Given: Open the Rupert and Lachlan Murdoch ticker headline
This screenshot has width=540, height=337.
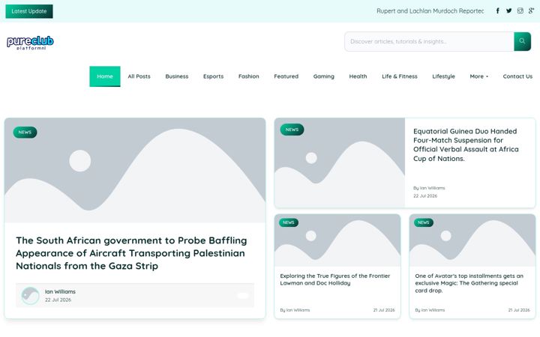Looking at the screenshot, I should [x=430, y=11].
